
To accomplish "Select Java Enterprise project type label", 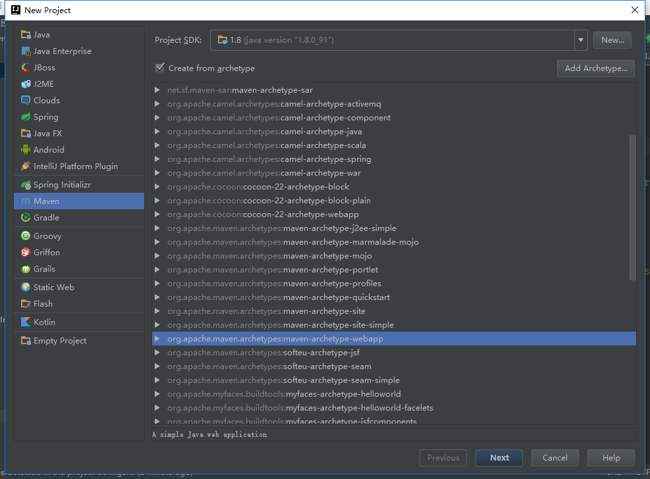I will coord(62,51).
